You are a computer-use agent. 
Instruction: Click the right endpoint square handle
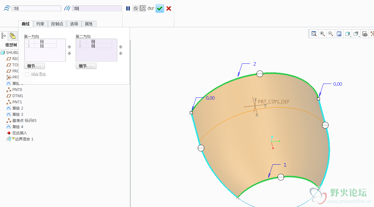tap(318, 99)
